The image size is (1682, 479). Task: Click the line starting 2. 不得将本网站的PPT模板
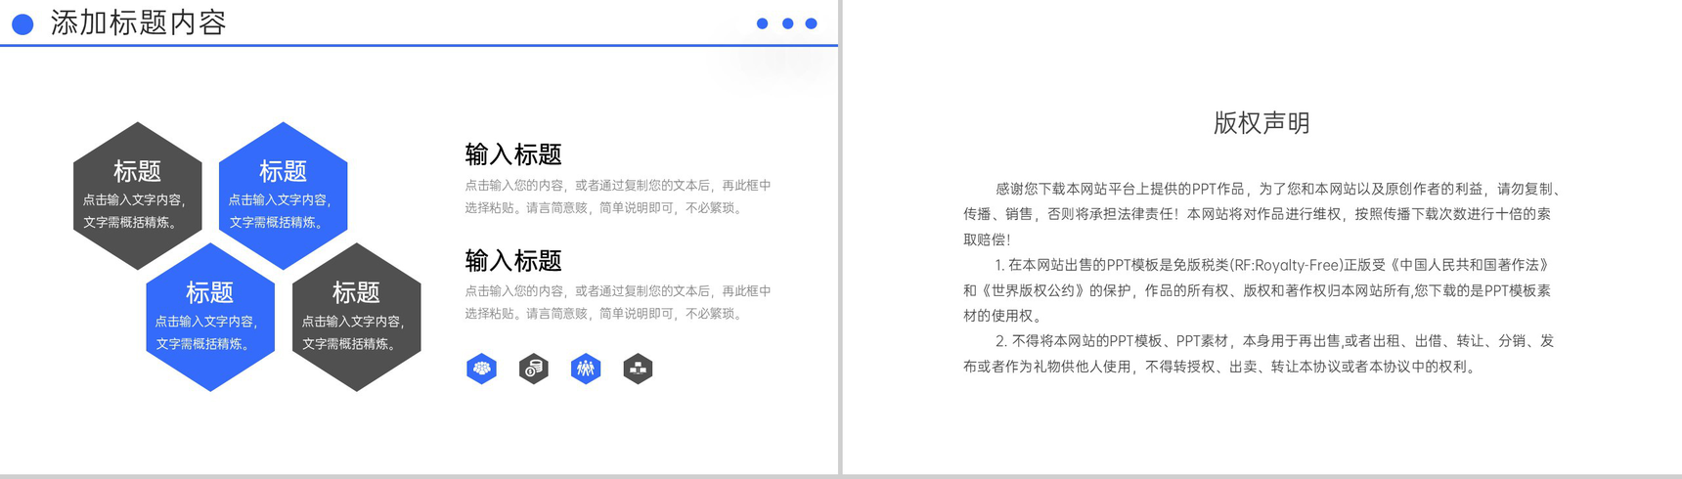pyautogui.click(x=1274, y=341)
